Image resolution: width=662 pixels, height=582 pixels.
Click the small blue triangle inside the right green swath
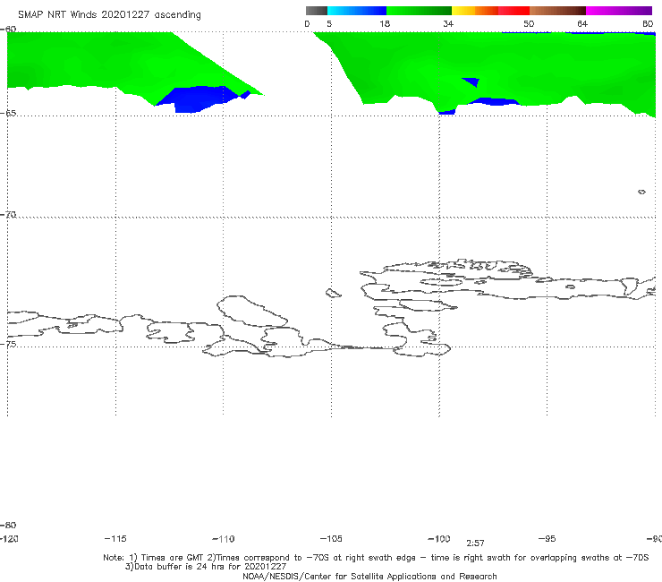pyautogui.click(x=472, y=81)
